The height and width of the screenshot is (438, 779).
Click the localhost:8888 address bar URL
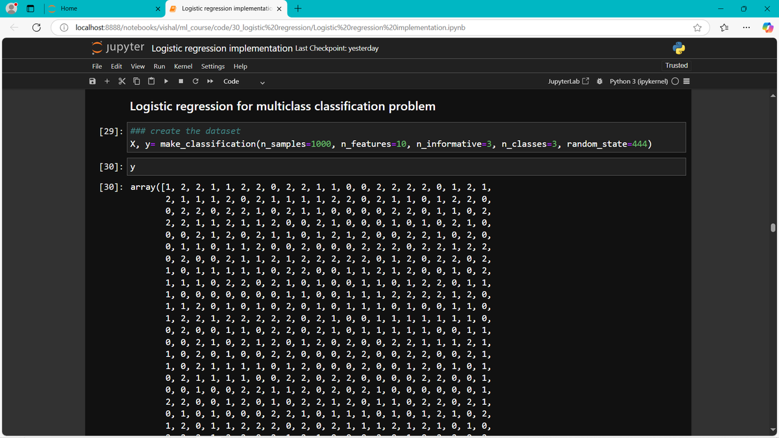(x=270, y=28)
